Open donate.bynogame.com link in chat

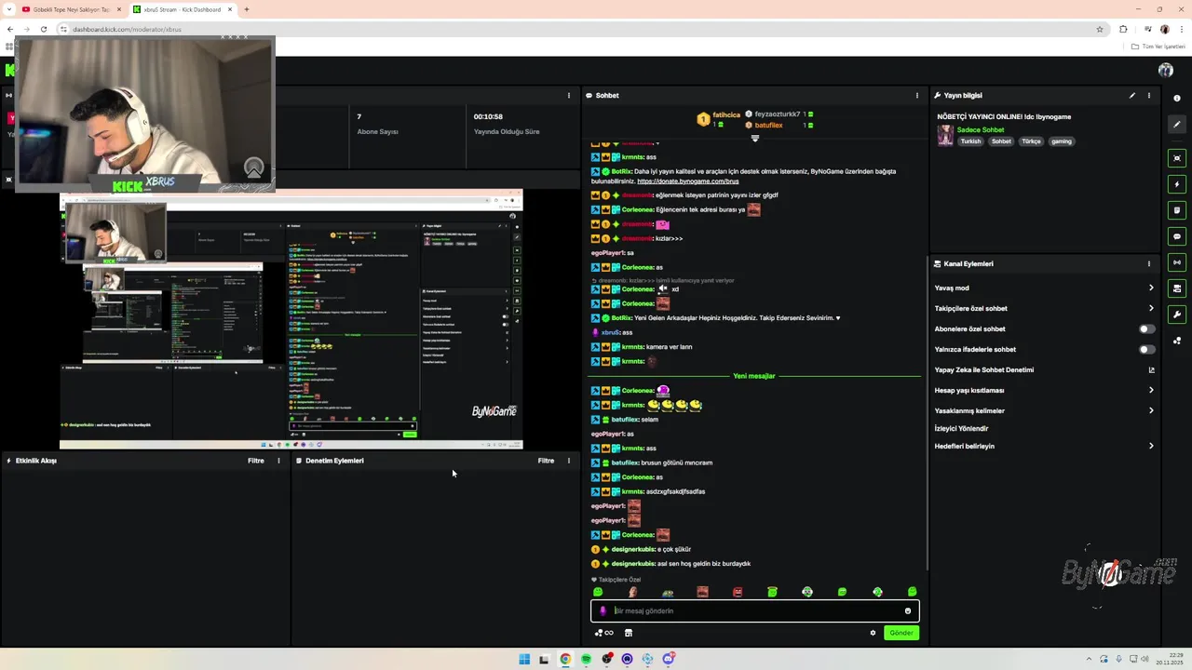pos(688,181)
